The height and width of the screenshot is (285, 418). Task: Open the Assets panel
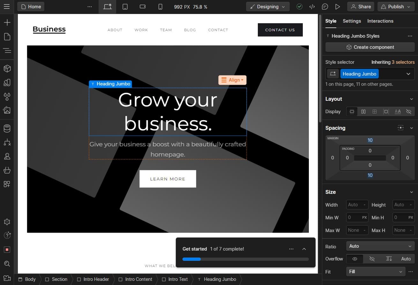pos(7,110)
